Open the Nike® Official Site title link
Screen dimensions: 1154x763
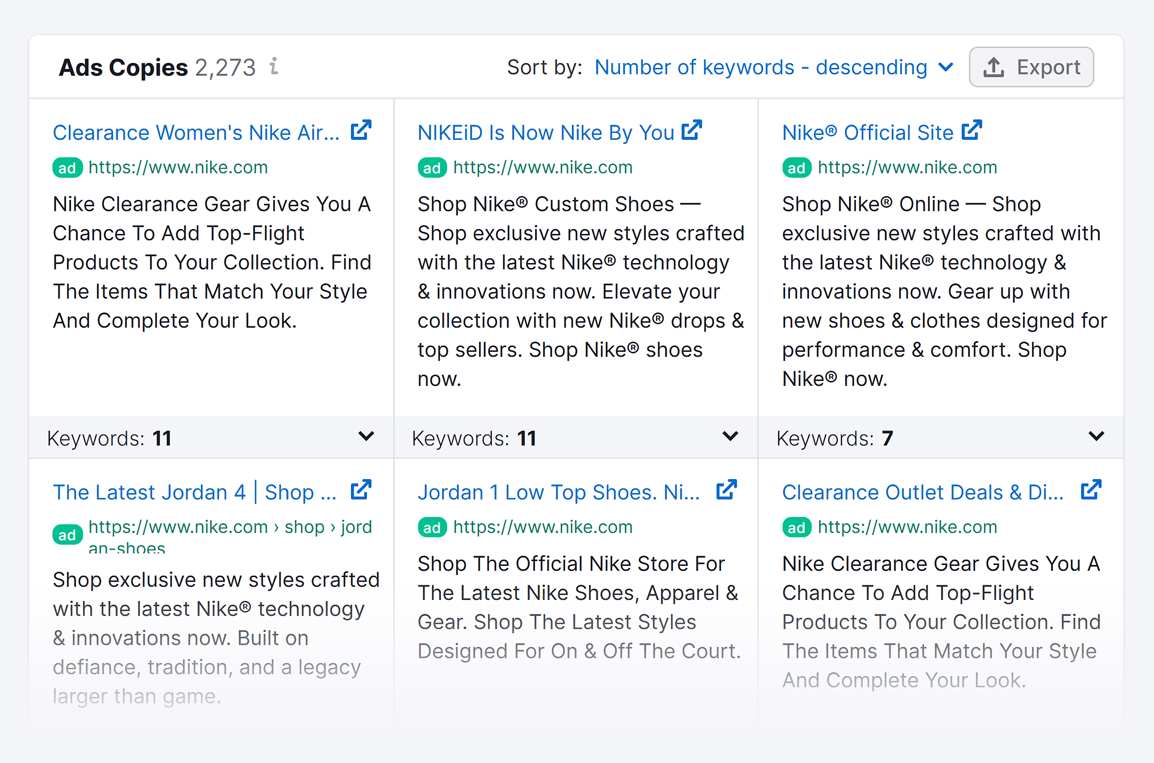[867, 132]
